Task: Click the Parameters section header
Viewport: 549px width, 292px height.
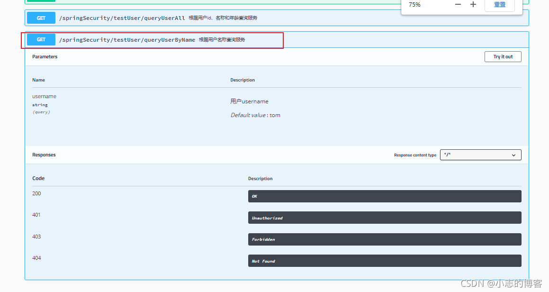Action: (x=45, y=57)
